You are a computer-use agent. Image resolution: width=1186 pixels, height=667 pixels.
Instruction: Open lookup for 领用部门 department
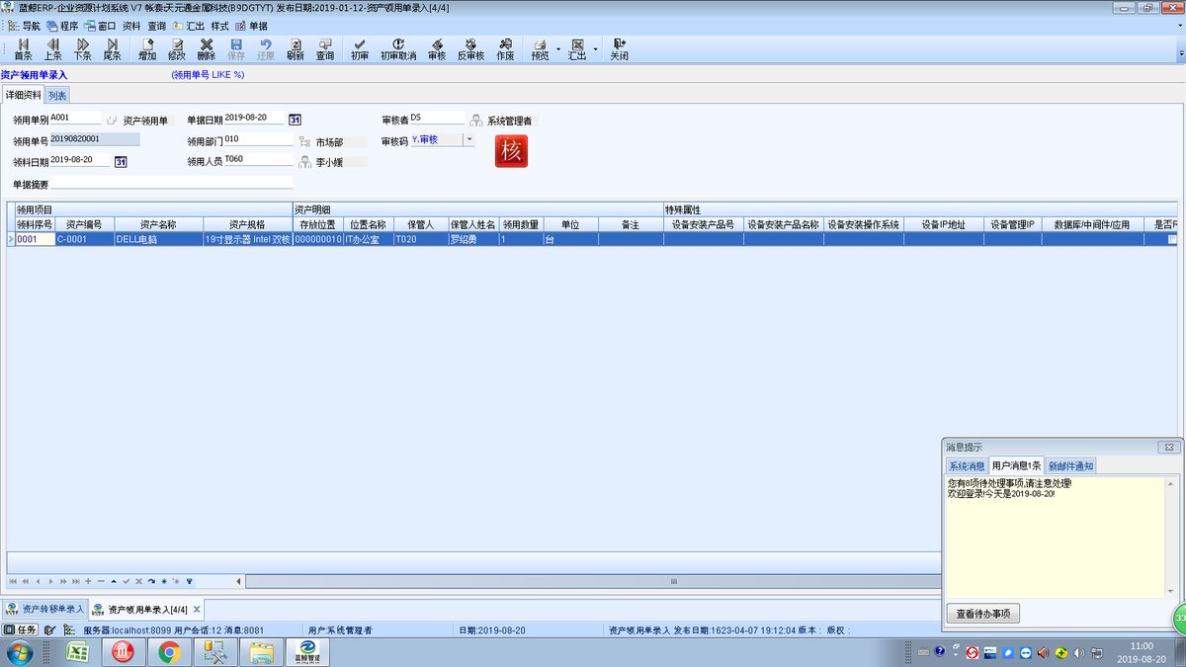pyautogui.click(x=305, y=141)
